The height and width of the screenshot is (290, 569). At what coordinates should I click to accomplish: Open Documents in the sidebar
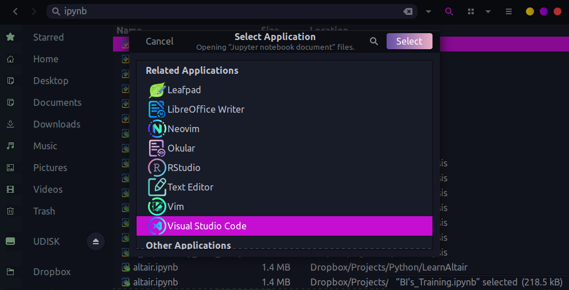tap(57, 102)
